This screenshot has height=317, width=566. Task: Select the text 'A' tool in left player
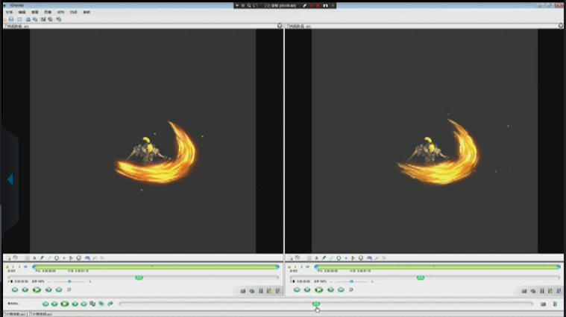(34, 258)
